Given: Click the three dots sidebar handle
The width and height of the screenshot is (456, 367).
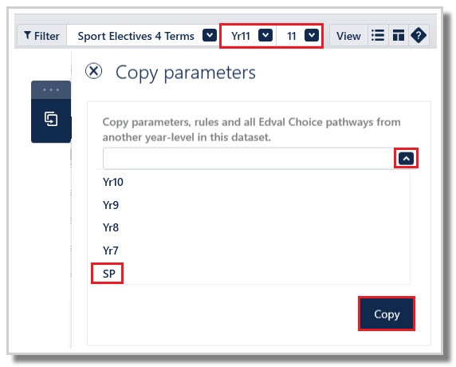Looking at the screenshot, I should [x=51, y=90].
